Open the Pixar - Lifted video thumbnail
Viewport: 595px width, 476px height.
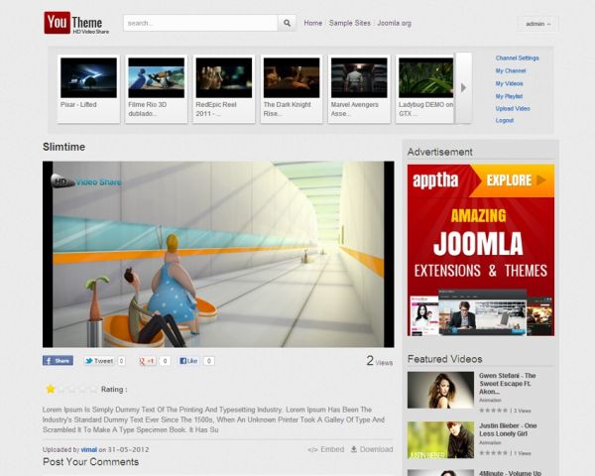88,77
